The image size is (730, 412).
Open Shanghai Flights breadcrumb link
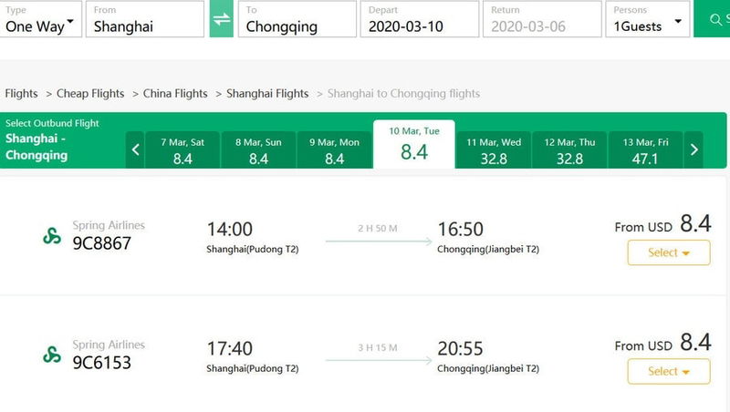point(267,94)
